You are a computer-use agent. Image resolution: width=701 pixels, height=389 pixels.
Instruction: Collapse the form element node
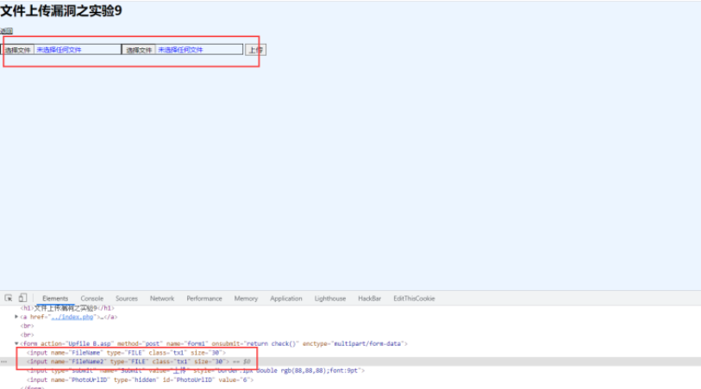17,343
